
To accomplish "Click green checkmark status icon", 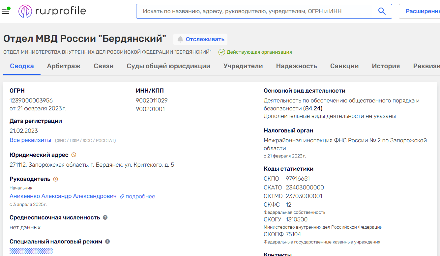I will coord(222,52).
